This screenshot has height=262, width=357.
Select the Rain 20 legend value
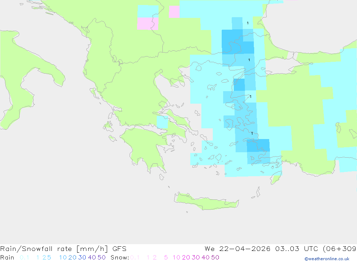[x=72, y=257]
